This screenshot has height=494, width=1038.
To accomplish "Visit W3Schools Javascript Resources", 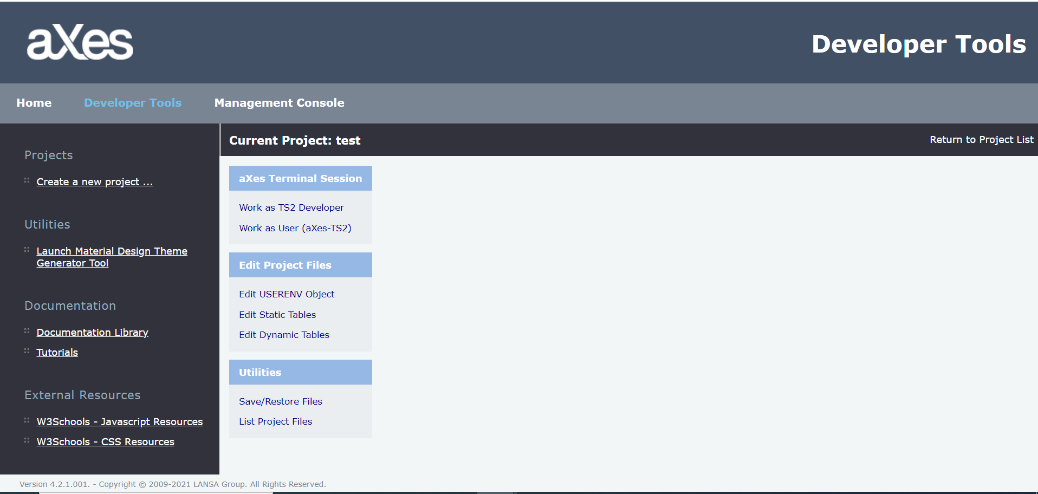I will pyautogui.click(x=119, y=422).
